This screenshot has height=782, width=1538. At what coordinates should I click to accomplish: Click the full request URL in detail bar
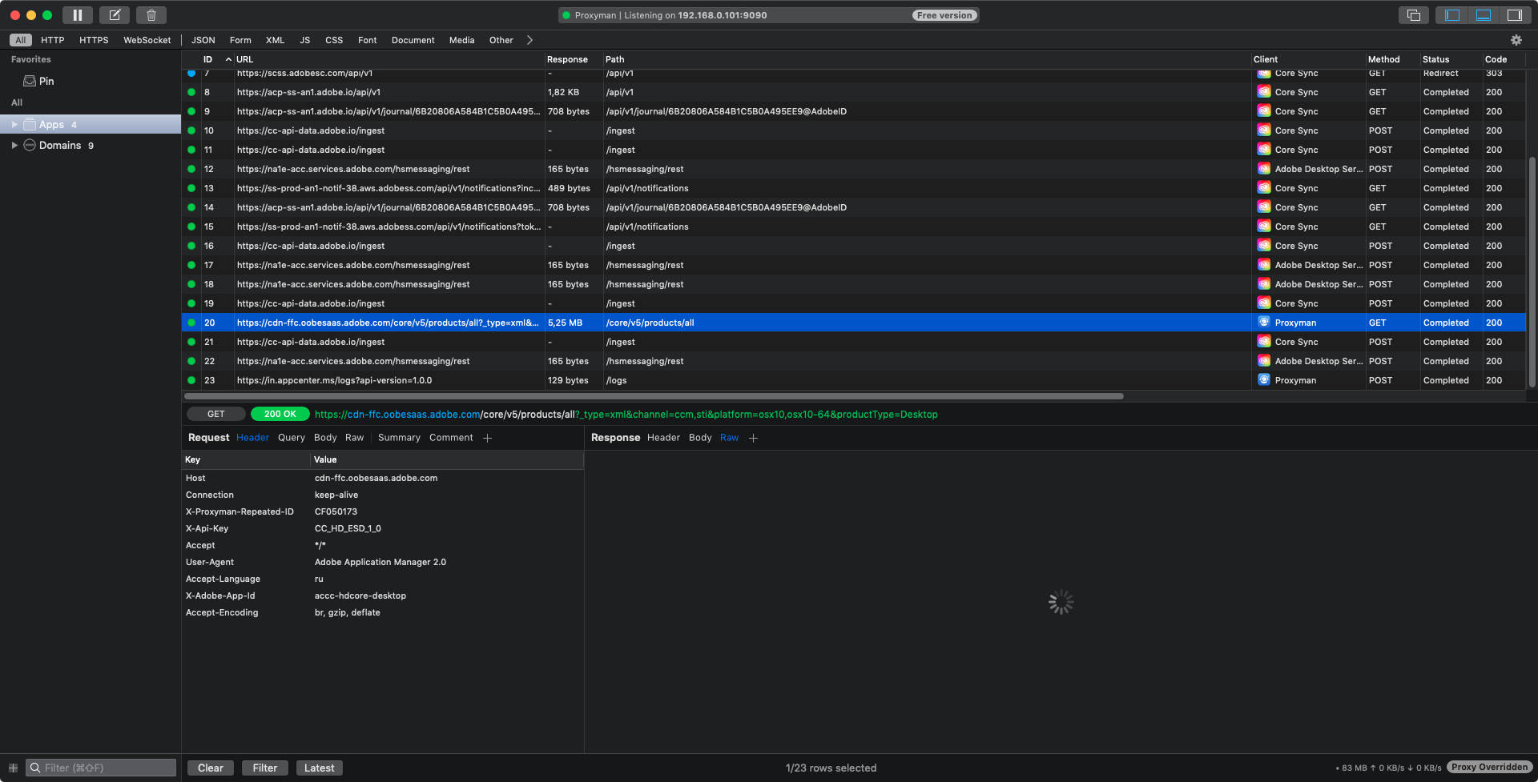click(x=626, y=414)
